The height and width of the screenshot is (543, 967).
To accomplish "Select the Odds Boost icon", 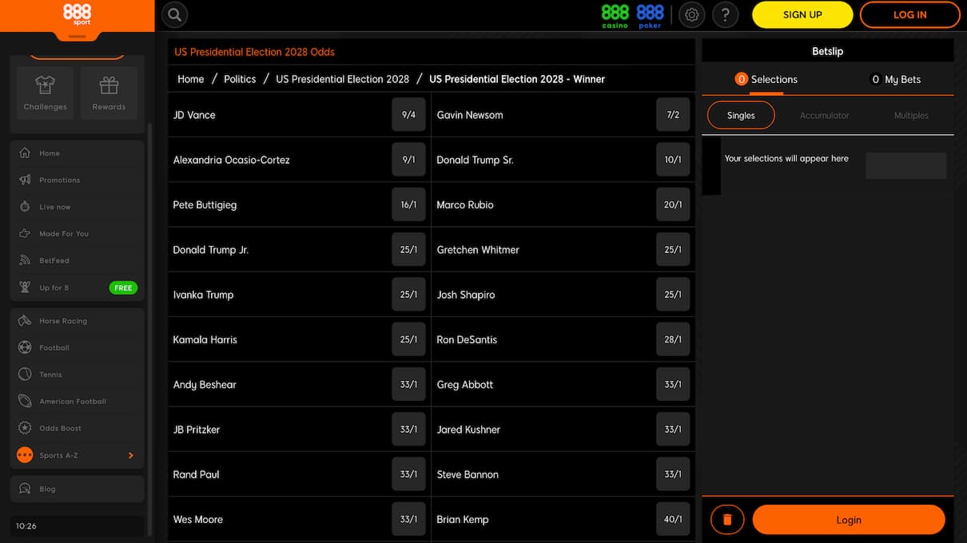I will click(x=25, y=428).
